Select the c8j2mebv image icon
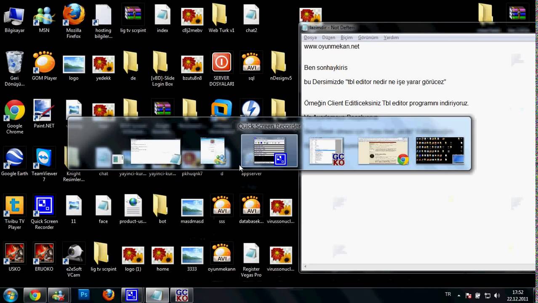 click(192, 19)
